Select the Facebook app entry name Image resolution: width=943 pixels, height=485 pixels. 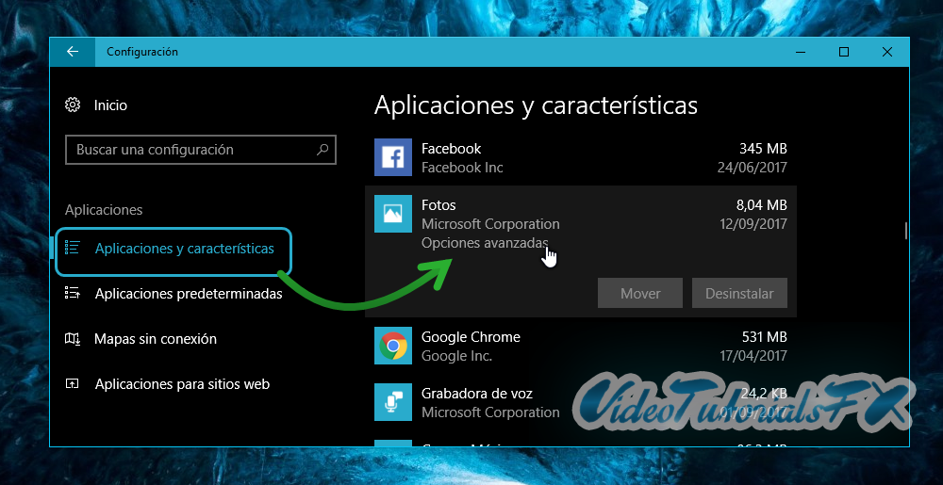tap(451, 148)
